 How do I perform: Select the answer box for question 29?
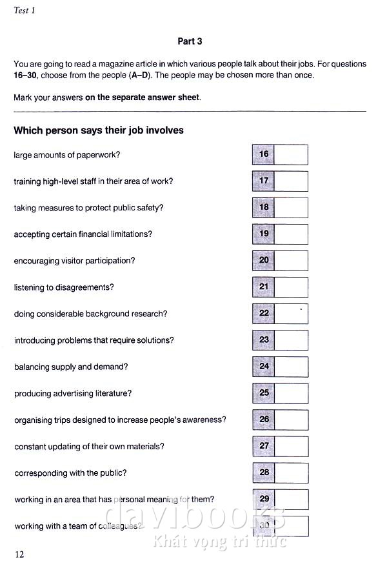(x=291, y=500)
